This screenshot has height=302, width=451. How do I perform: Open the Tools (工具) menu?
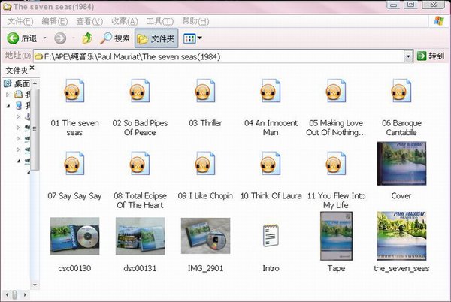[160, 21]
